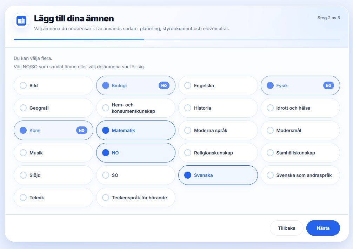Deselect the Biologi subject
The width and height of the screenshot is (353, 249).
[x=136, y=85]
